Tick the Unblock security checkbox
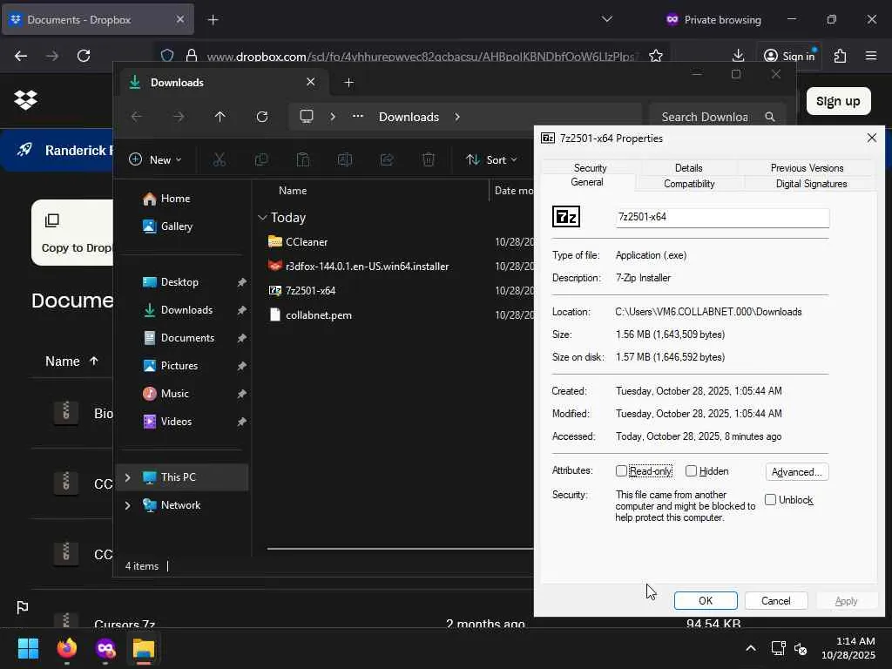This screenshot has height=669, width=892. (x=770, y=499)
